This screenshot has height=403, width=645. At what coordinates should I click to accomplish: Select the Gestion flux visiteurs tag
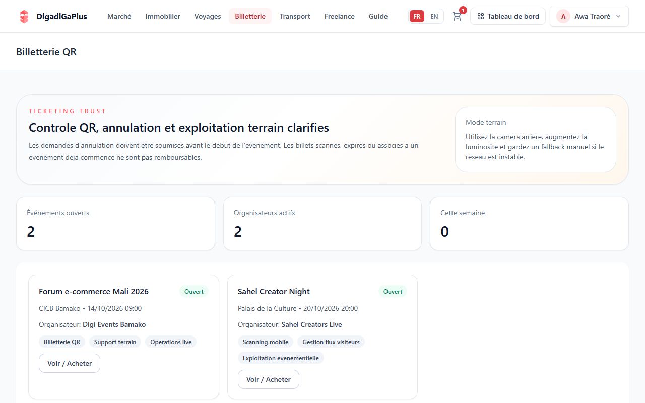[331, 342]
